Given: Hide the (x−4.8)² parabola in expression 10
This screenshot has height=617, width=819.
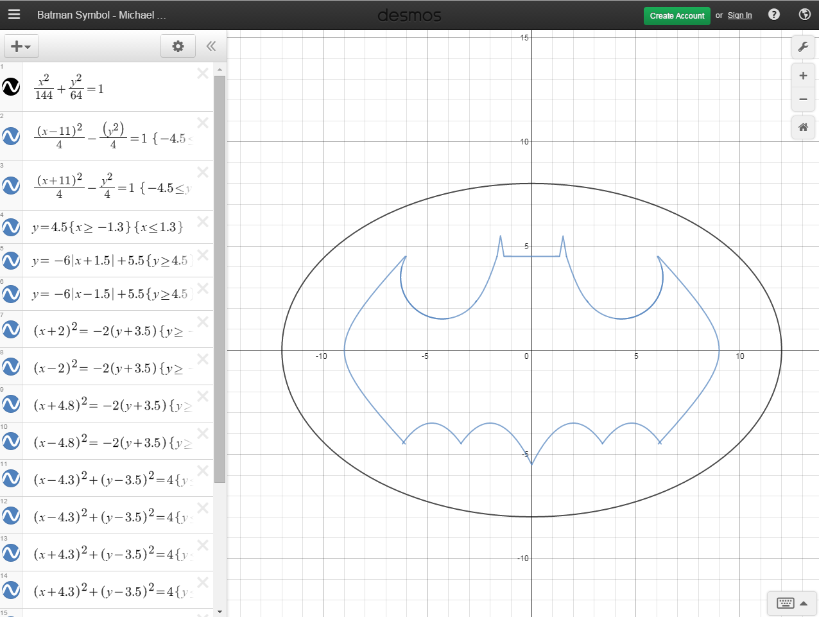Looking at the screenshot, I should (11, 441).
